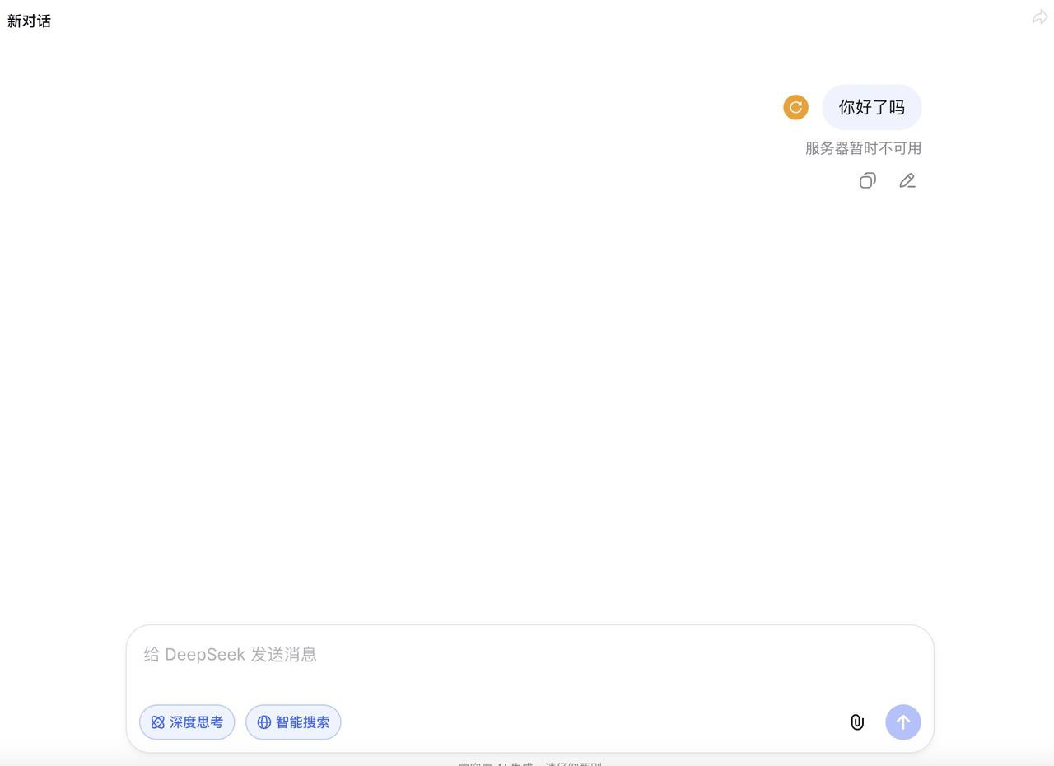Click the 服务器暂时不可用 error text
Screen dimensions: 1054x766
click(863, 148)
